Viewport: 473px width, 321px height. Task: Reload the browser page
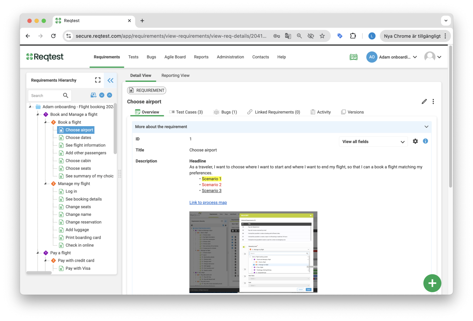coord(53,36)
